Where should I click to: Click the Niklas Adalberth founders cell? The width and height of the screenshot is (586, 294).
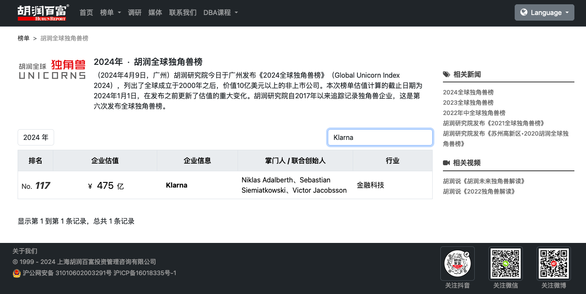click(x=296, y=185)
